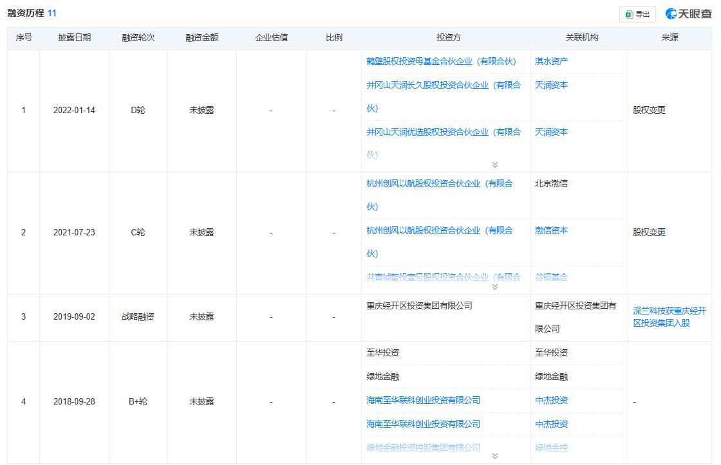
Task: Open first 中杰投资 institution link
Action: coord(551,400)
